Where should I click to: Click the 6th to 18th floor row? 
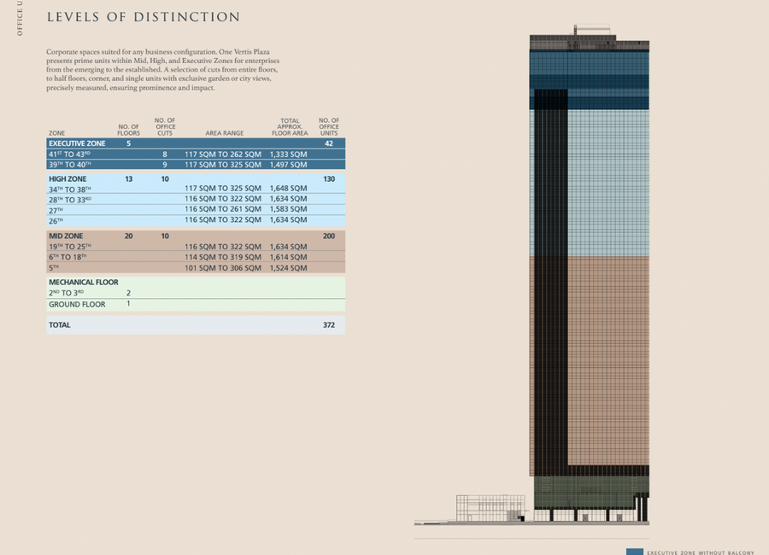196,257
